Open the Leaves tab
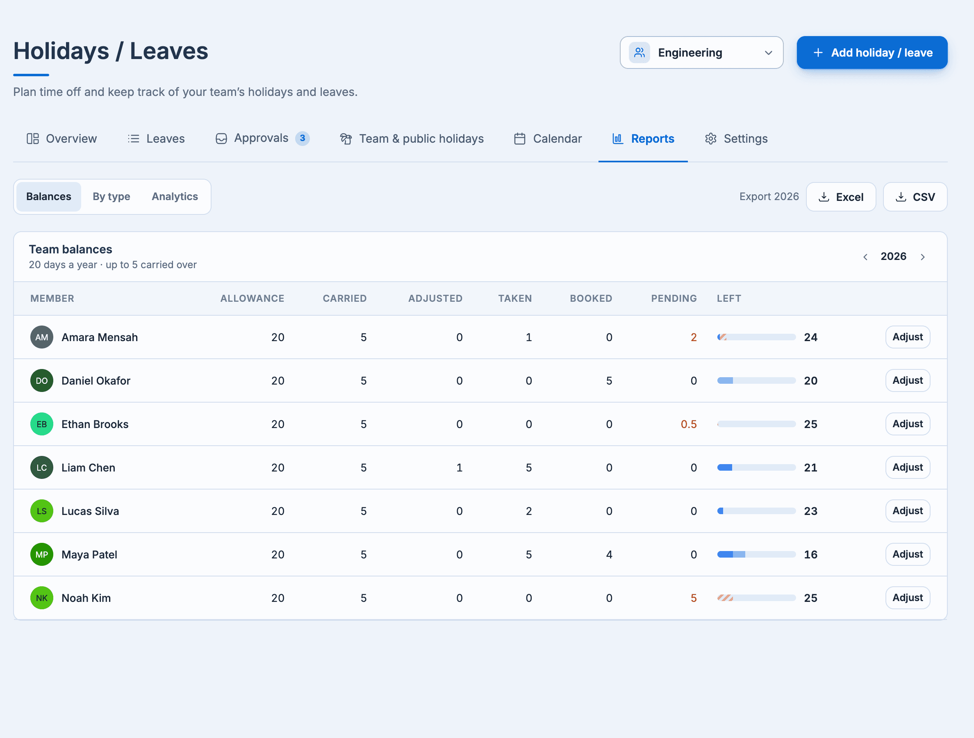974x738 pixels. (156, 139)
